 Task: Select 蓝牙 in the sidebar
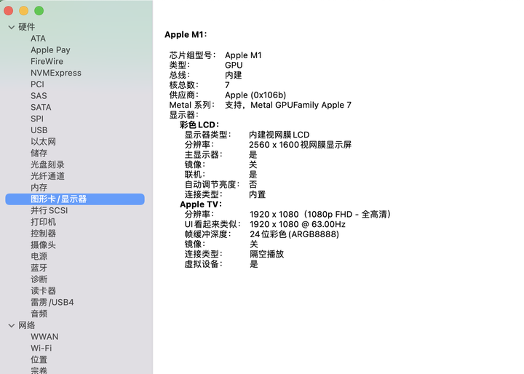point(39,268)
